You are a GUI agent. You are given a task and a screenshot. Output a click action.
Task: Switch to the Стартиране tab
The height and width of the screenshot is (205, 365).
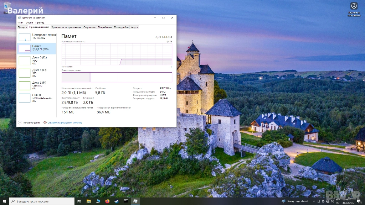point(89,27)
